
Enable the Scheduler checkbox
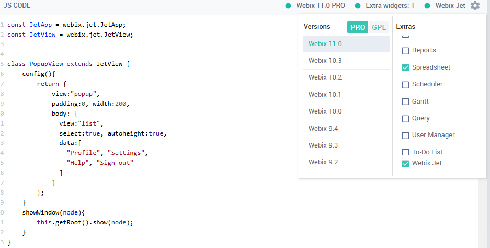point(405,85)
